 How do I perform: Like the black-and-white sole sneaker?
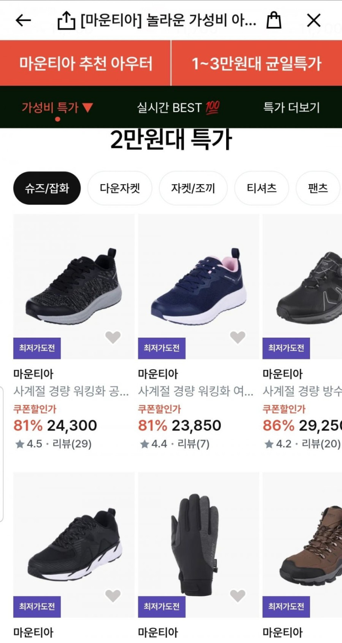pyautogui.click(x=113, y=596)
